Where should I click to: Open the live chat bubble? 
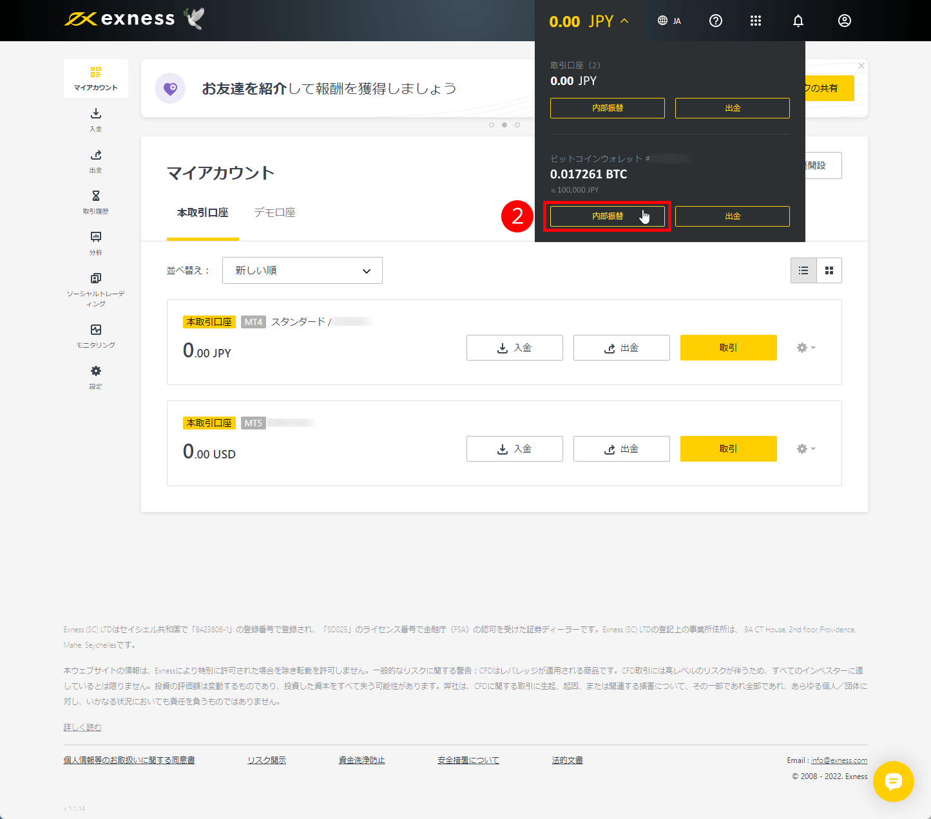point(894,782)
